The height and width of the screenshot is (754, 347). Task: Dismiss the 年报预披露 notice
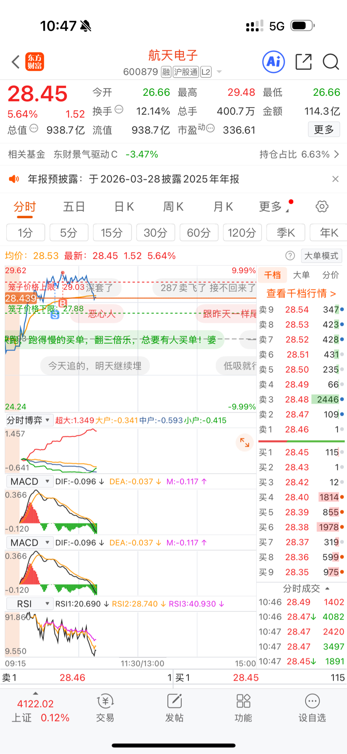pos(335,179)
